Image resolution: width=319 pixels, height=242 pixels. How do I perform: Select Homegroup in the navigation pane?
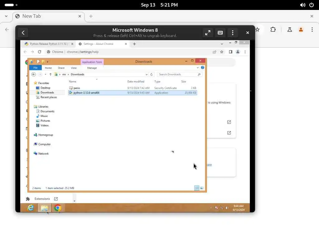coord(45,135)
